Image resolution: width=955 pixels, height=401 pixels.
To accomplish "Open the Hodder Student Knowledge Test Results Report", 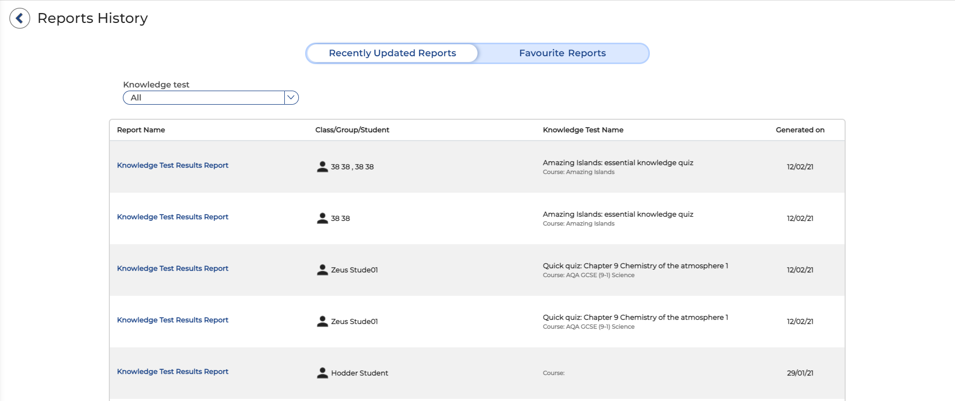I will tap(172, 371).
